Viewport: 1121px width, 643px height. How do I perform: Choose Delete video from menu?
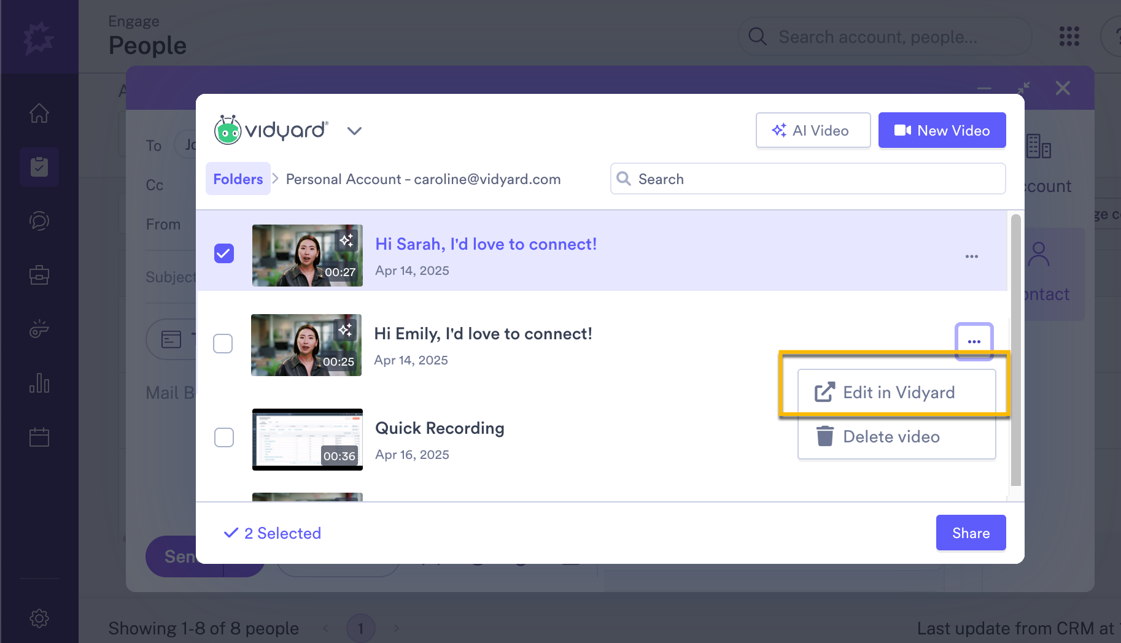click(896, 436)
